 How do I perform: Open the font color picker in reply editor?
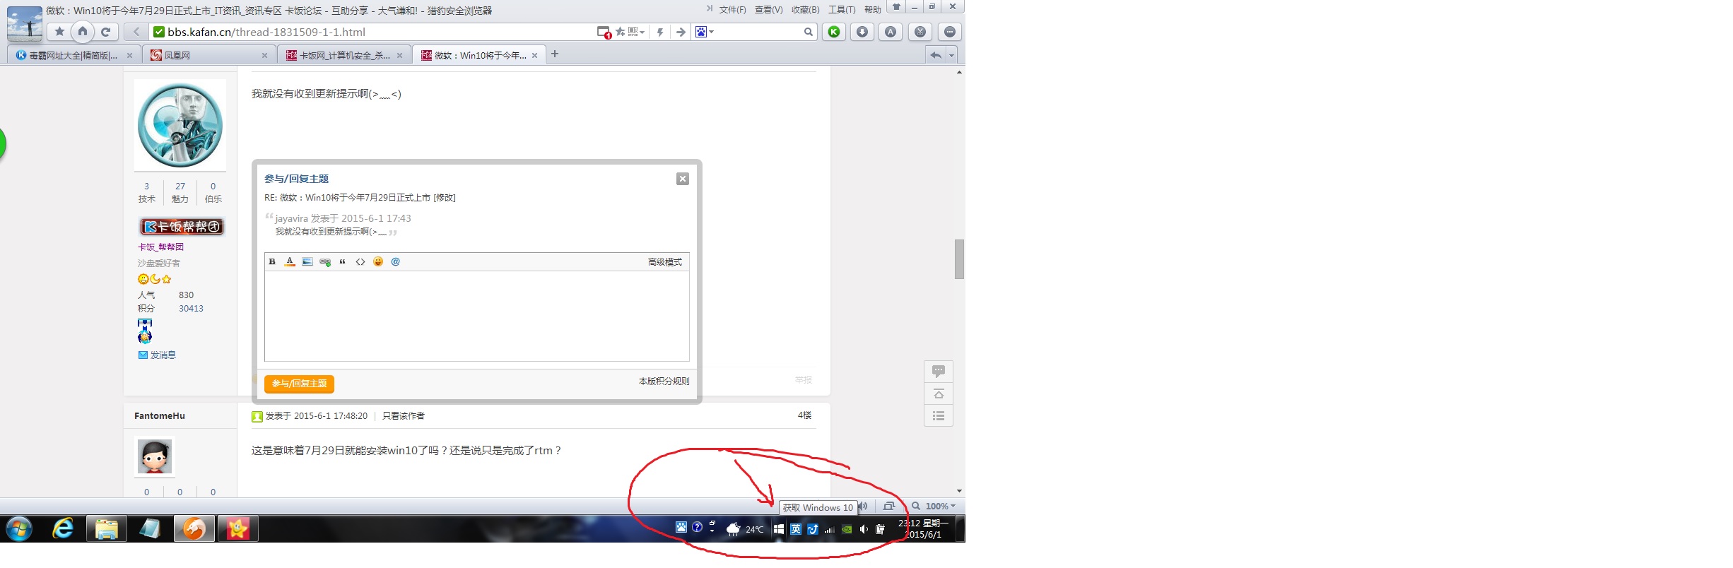pyautogui.click(x=290, y=261)
